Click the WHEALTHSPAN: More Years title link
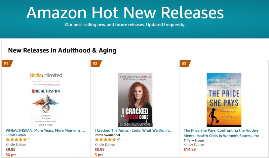 pos(45,130)
